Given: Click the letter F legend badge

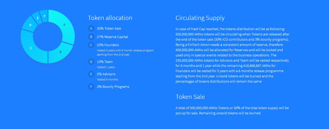Looking at the screenshot, I should pyautogui.click(x=91, y=87).
